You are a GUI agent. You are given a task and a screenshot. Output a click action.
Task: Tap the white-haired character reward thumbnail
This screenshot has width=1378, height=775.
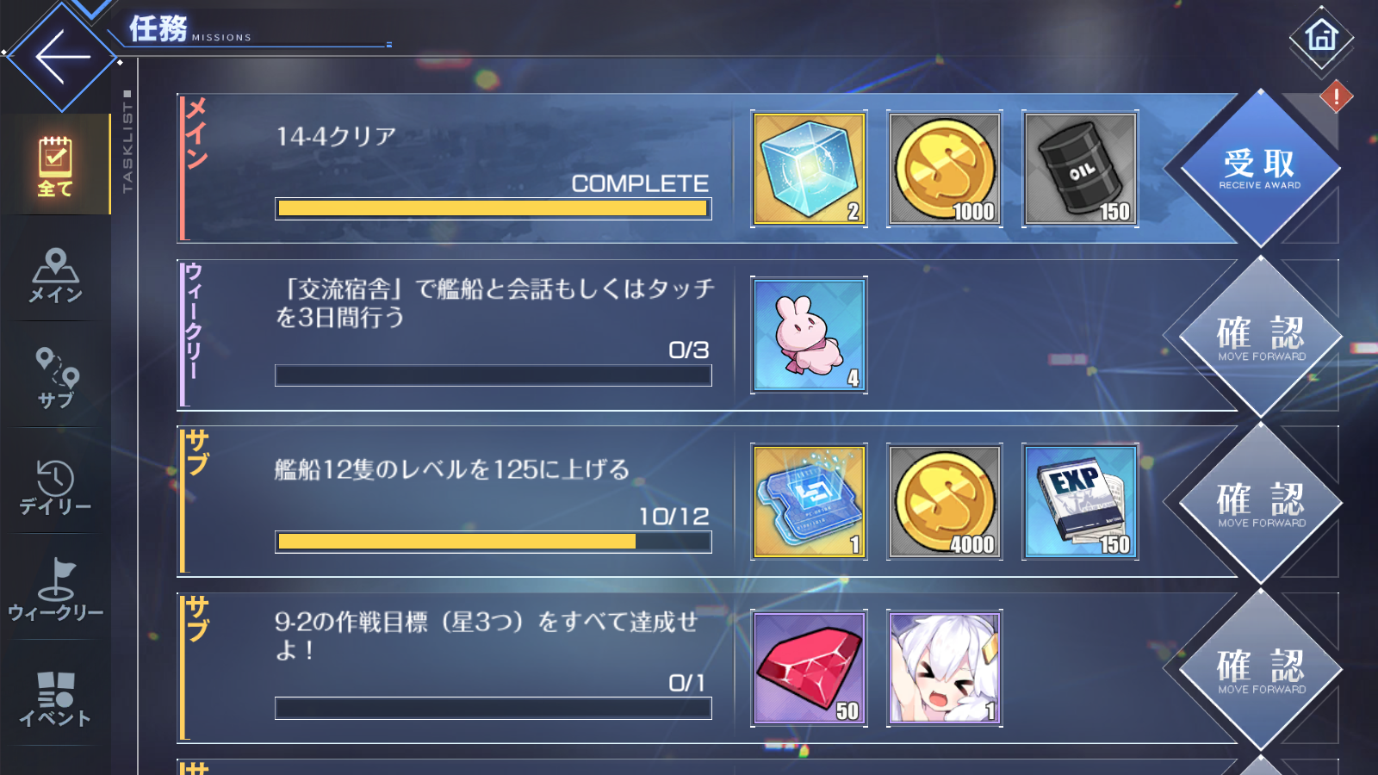pos(945,668)
